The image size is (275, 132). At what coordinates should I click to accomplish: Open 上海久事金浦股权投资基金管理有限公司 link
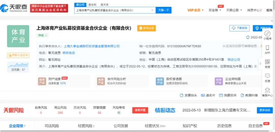click(x=92, y=46)
